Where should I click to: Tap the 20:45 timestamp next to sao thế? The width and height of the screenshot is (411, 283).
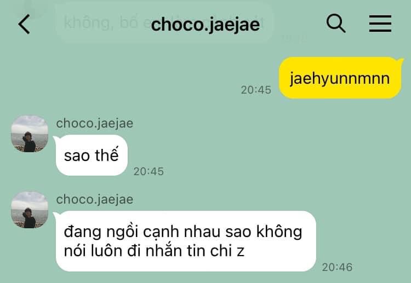click(x=149, y=172)
